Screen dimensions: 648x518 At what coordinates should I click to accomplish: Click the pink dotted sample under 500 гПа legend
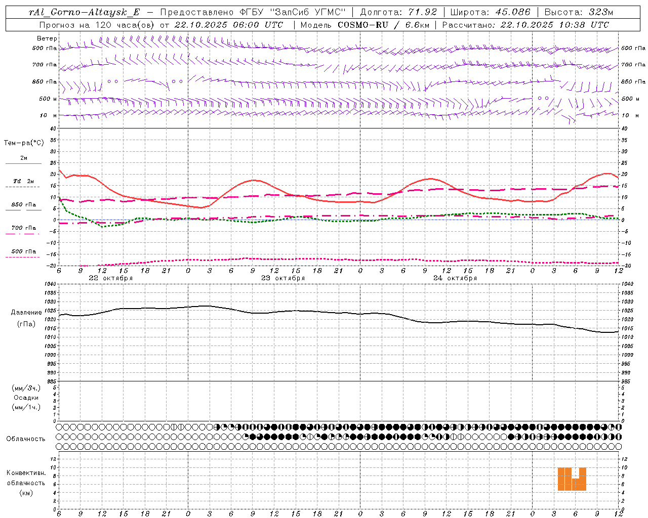click(x=22, y=257)
